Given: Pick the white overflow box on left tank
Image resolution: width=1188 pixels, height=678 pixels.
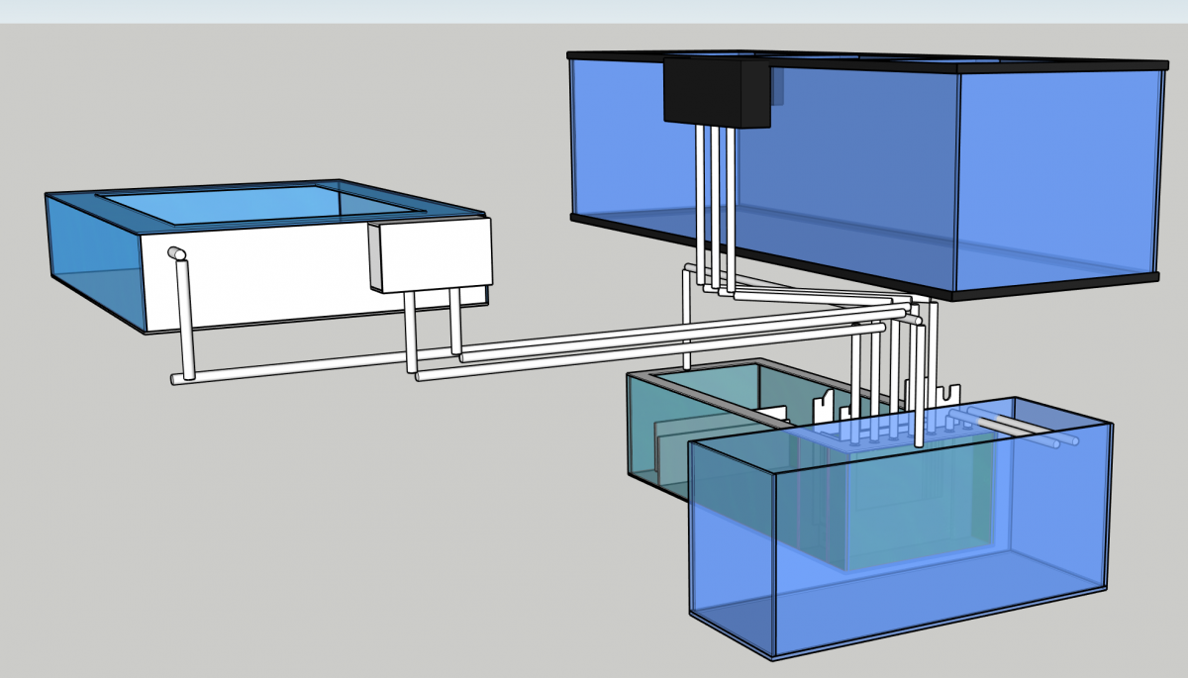Looking at the screenshot, I should pyautogui.click(x=431, y=255).
